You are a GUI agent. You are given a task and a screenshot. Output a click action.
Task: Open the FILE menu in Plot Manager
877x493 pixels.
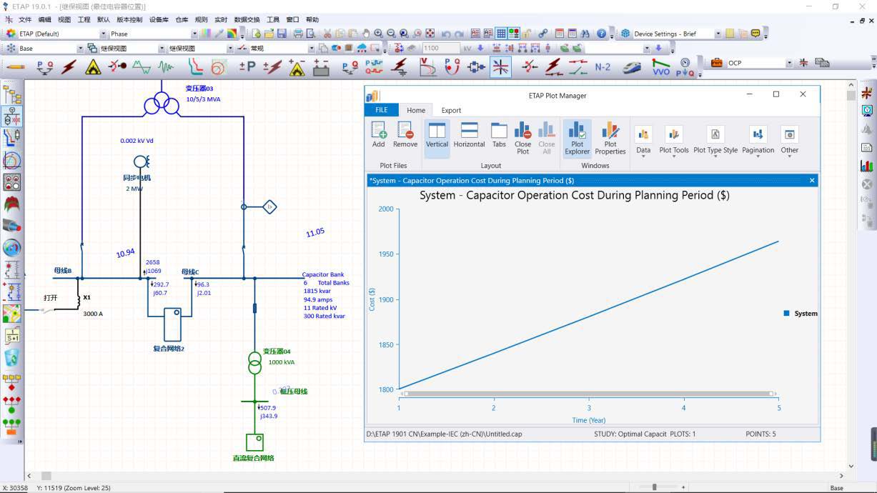click(382, 110)
